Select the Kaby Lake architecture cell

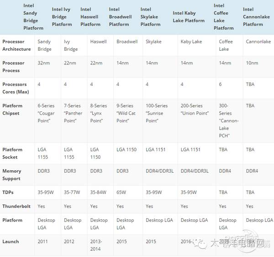coord(191,42)
